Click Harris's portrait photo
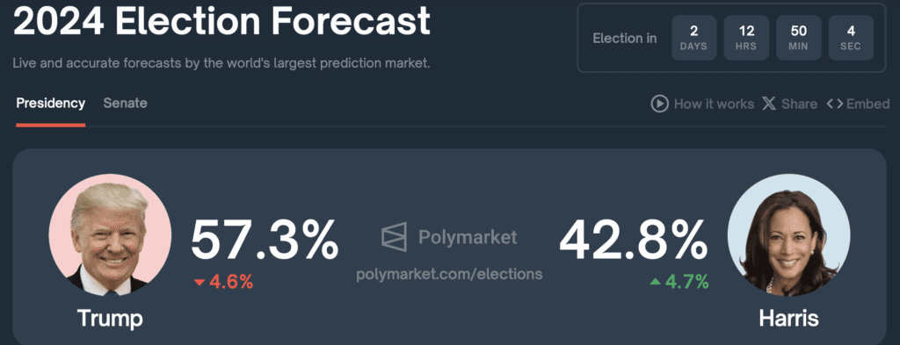 pyautogui.click(x=788, y=235)
